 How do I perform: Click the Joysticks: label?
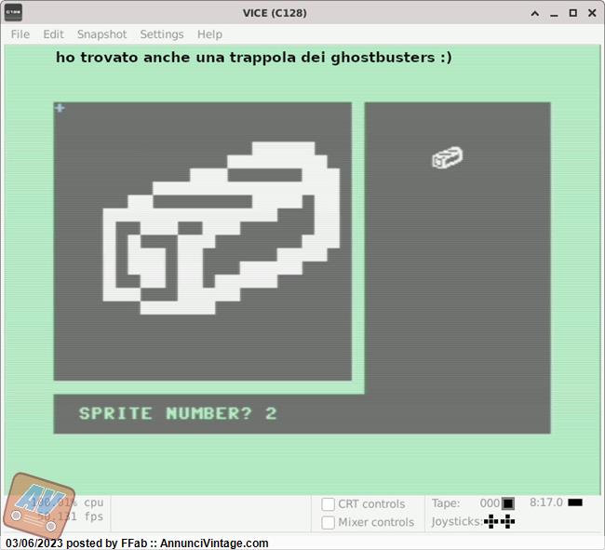coord(457,521)
